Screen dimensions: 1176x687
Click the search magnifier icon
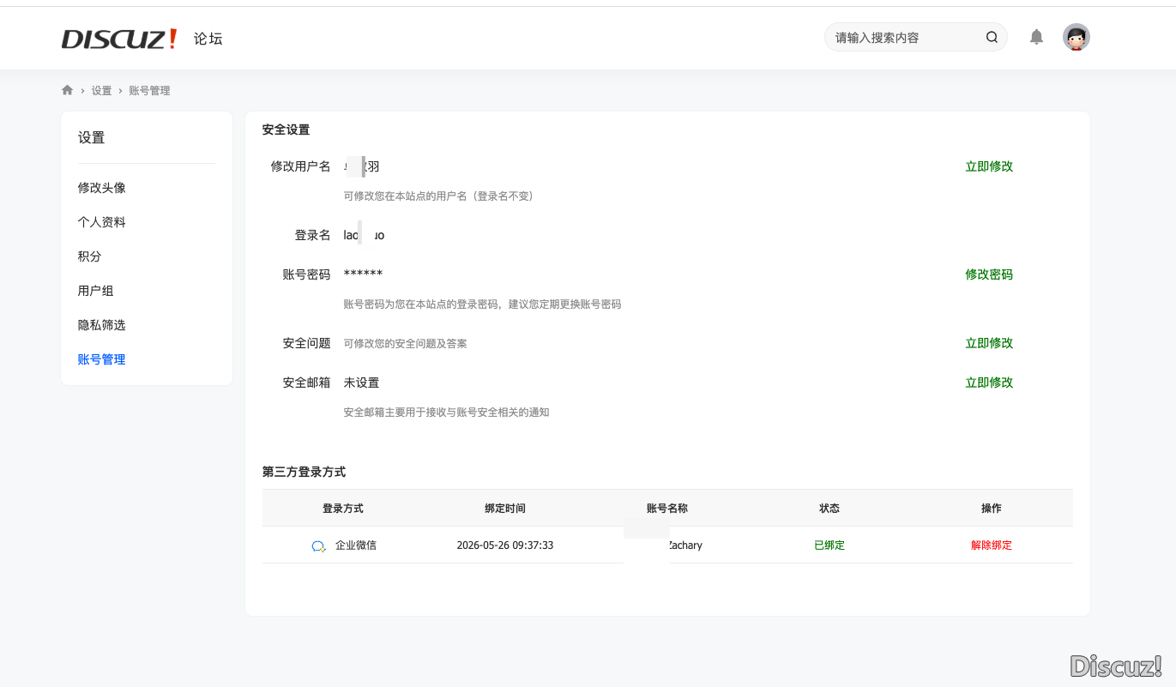click(x=992, y=37)
